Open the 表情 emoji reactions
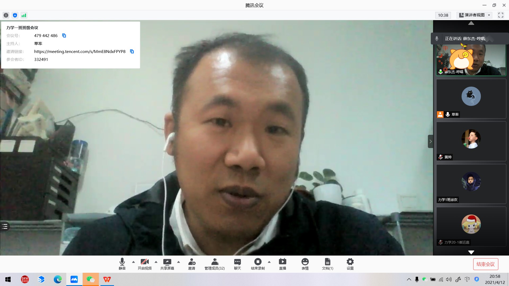Viewport: 509px width, 286px height. coord(305,264)
